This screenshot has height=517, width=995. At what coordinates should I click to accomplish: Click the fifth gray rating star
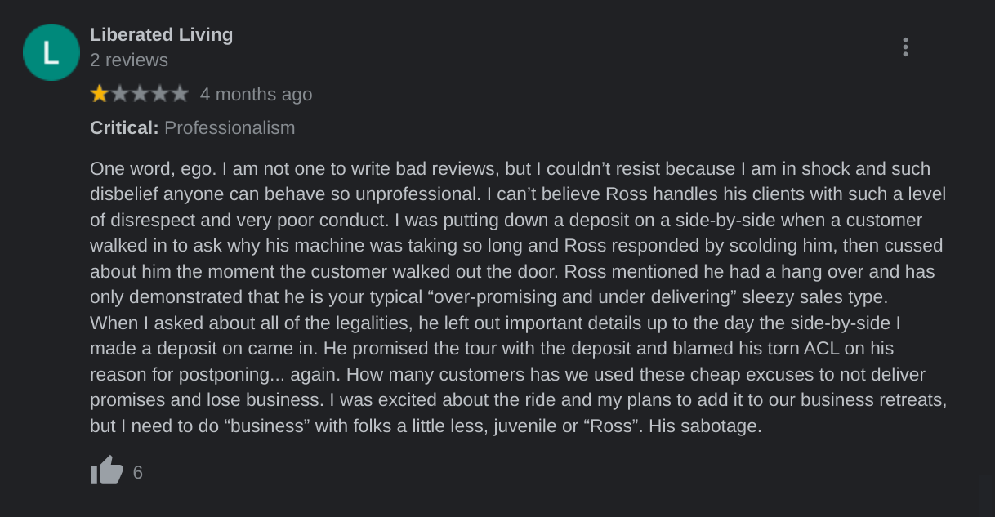(x=180, y=94)
